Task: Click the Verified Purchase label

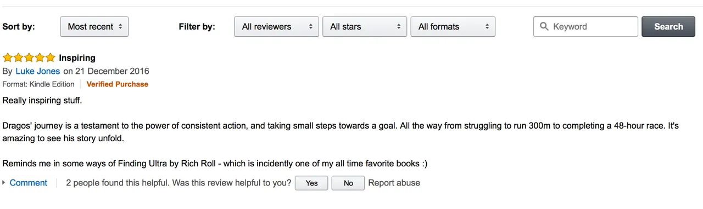Action: (118, 84)
